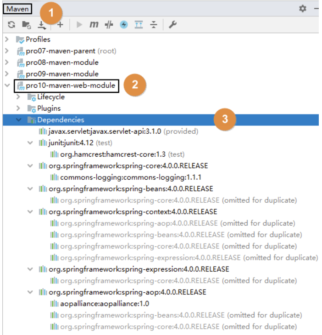This screenshot has width=322, height=335.
Task: Collapse junit:junit:4.12 dependency
Action: (x=30, y=143)
